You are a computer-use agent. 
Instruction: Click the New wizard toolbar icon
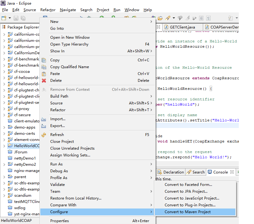[4, 18]
